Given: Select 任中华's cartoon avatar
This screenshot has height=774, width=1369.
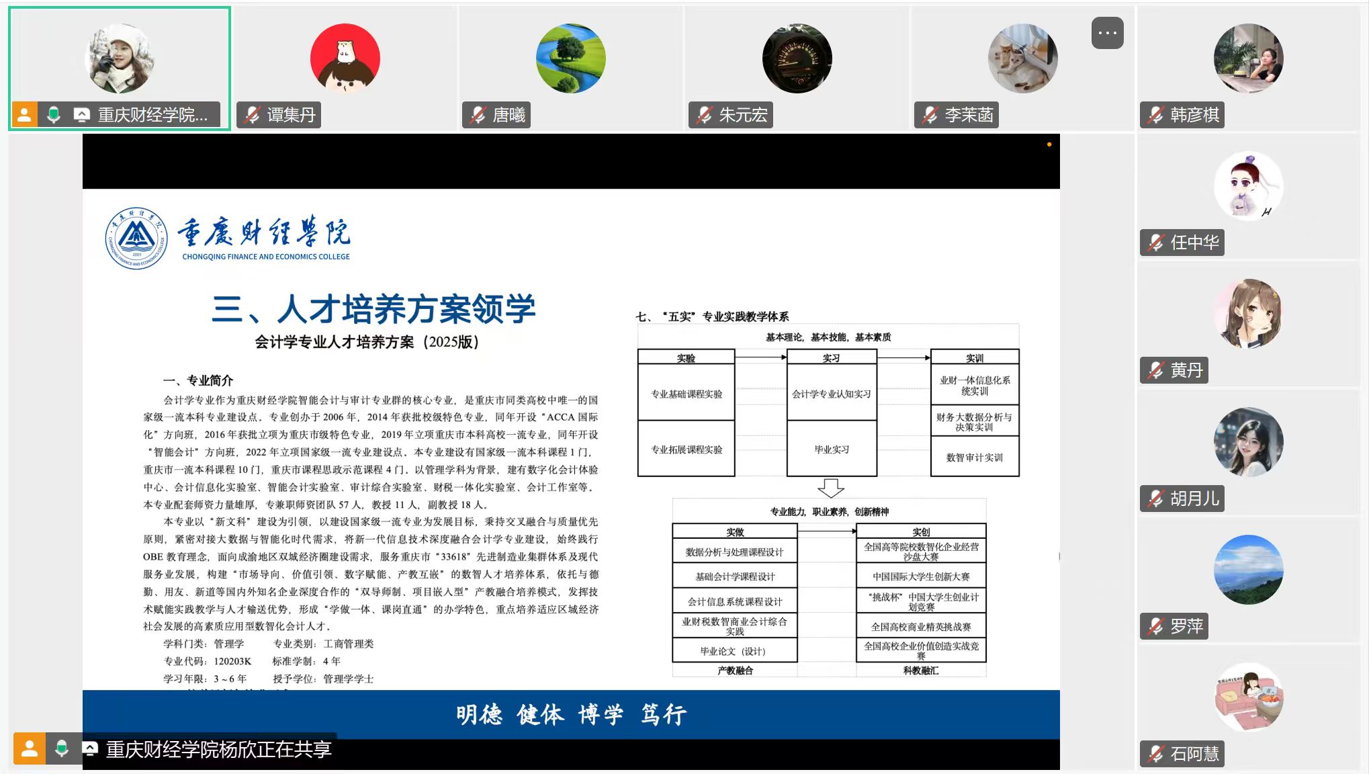Looking at the screenshot, I should click(1249, 186).
